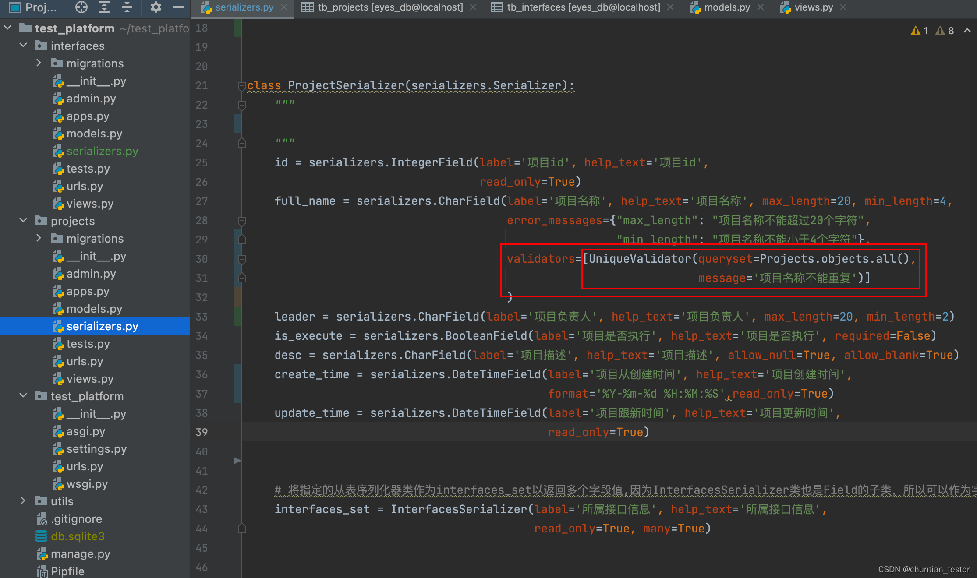This screenshot has height=578, width=977.
Task: Select manage.py in the project tree
Action: (81, 553)
